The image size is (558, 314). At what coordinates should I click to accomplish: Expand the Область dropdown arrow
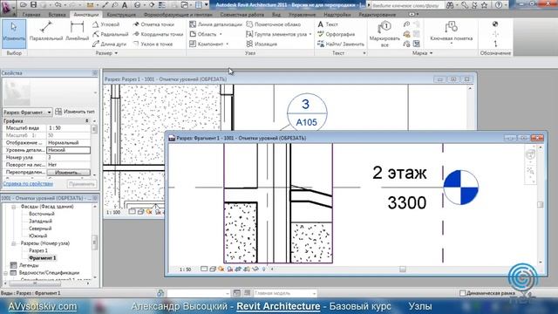tap(221, 35)
